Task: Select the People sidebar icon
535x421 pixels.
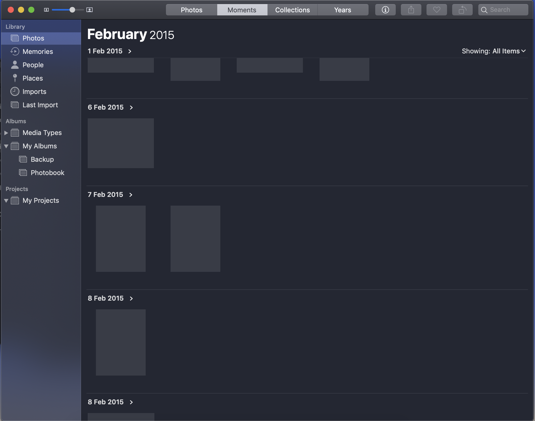Action: click(x=15, y=65)
